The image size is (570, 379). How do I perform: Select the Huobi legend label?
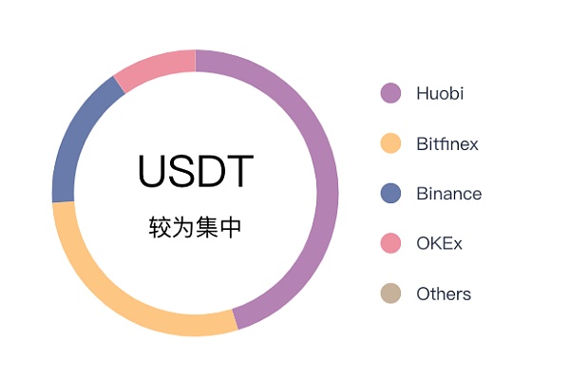tap(440, 93)
